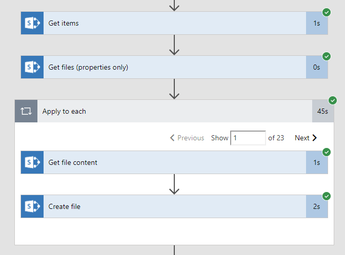Image resolution: width=345 pixels, height=255 pixels.
Task: Click SharePoint icon on Get file content
Action: (x=32, y=162)
